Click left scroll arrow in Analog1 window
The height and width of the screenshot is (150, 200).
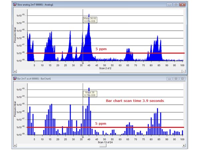click(x=14, y=71)
